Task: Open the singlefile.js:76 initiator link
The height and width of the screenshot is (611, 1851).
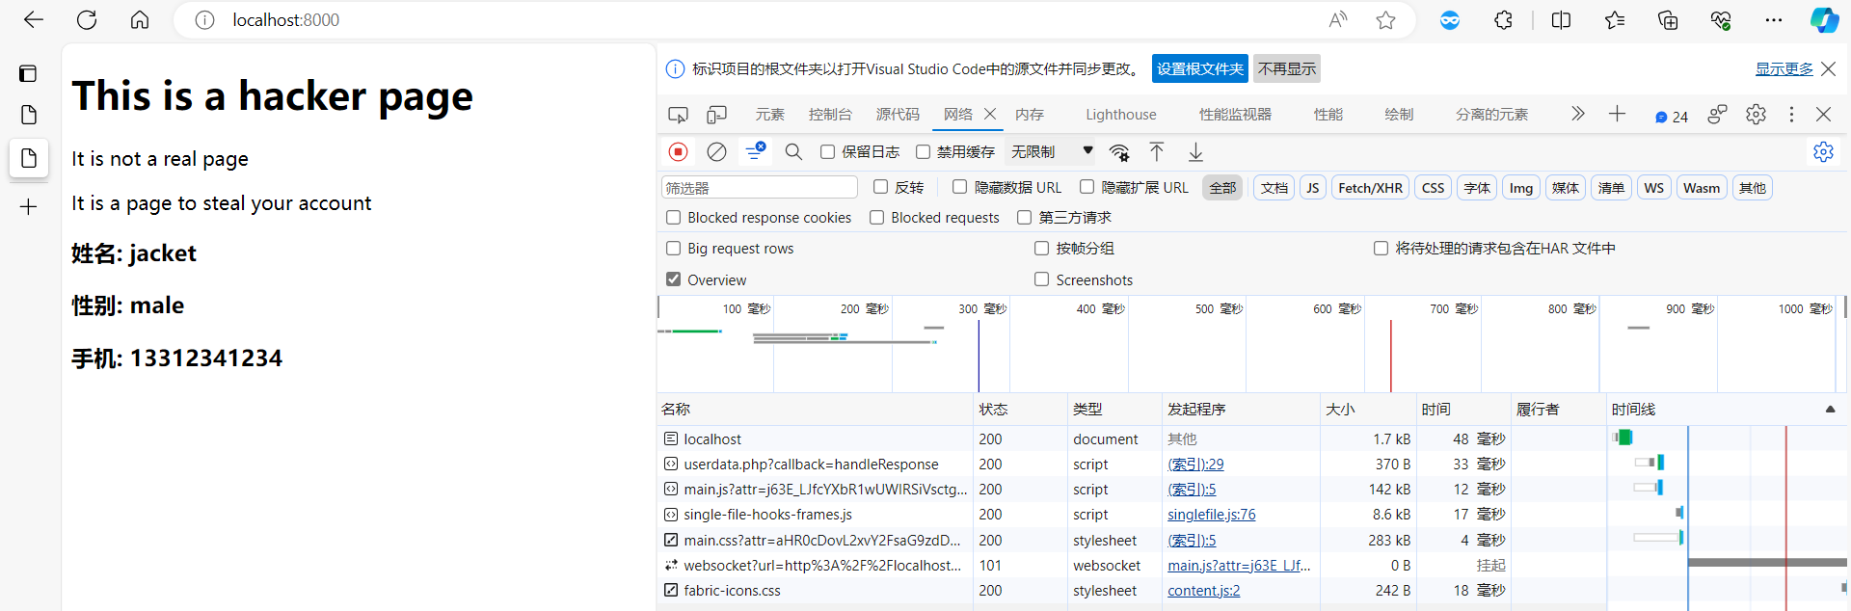Action: (1211, 515)
